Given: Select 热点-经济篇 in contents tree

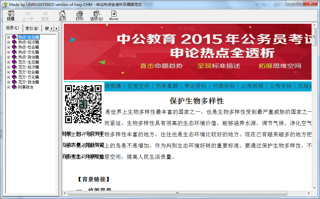Looking at the screenshot, I should pyautogui.click(x=28, y=42).
